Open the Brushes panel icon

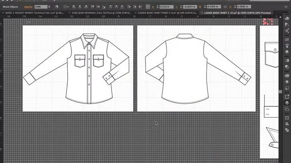pos(287,45)
